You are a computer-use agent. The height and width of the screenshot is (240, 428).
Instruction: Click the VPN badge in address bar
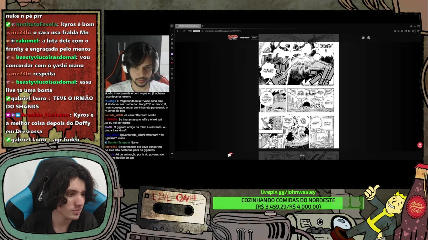coord(190,31)
